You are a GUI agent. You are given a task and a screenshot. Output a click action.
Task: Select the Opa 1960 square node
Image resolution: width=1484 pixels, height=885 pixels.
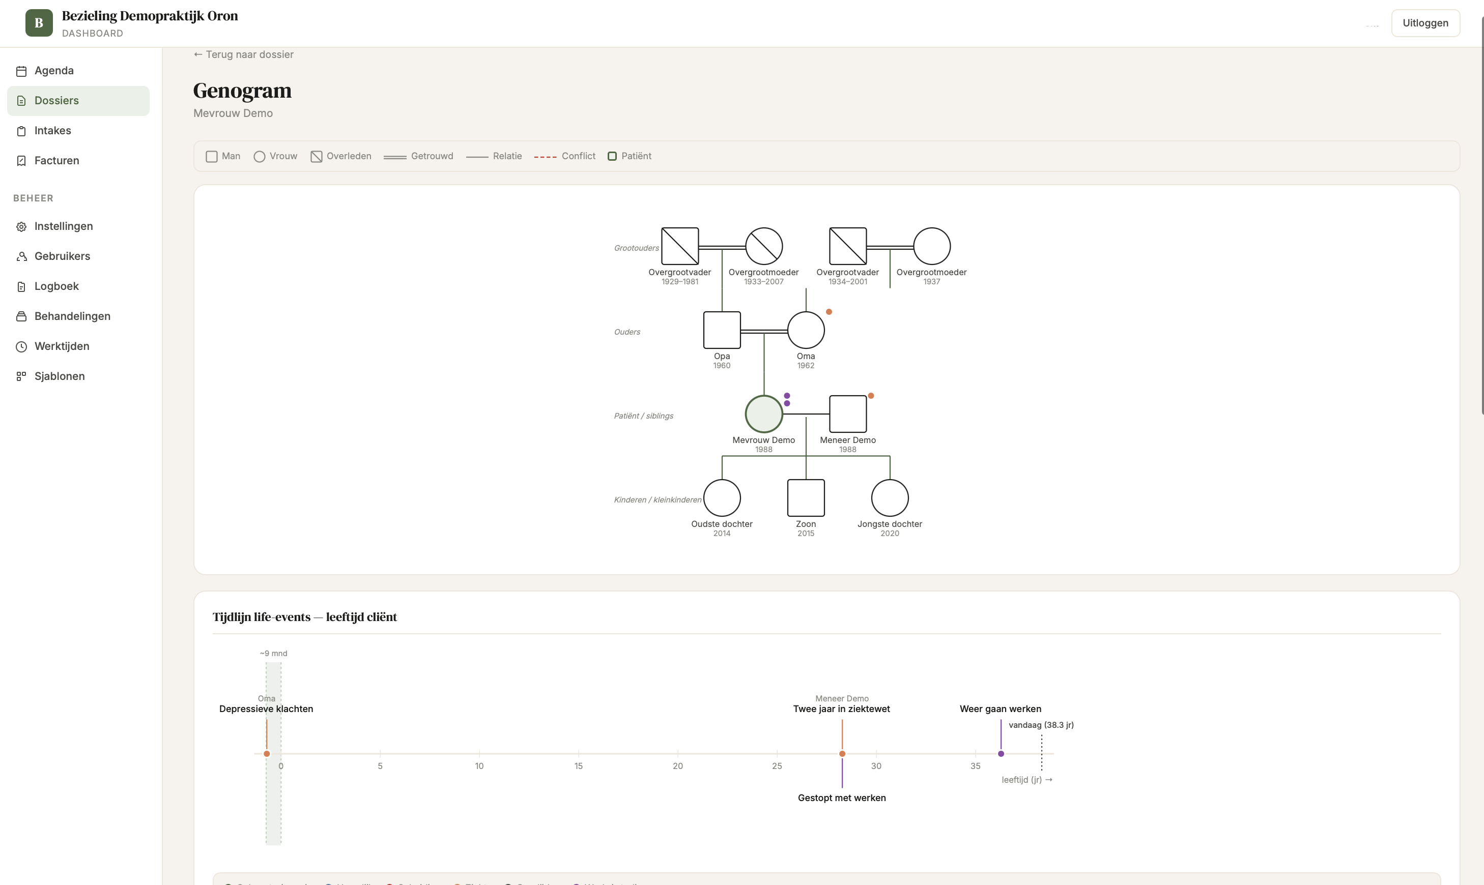[722, 330]
